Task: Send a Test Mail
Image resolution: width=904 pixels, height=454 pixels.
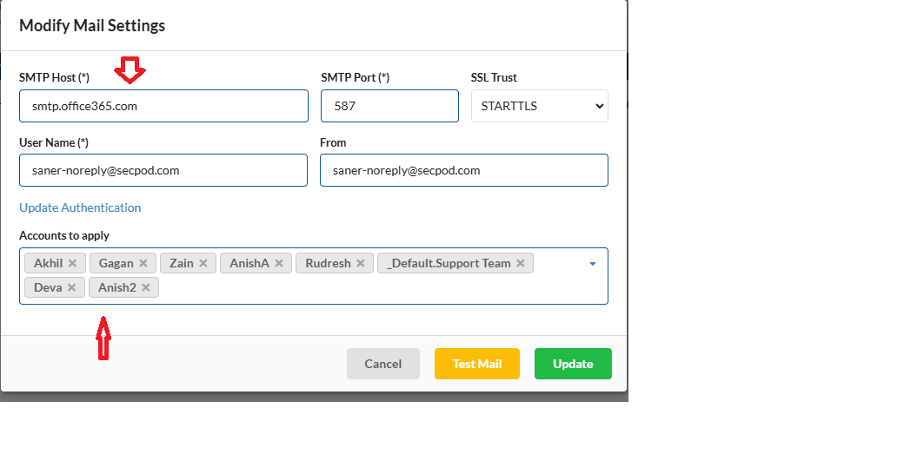Action: (x=476, y=364)
